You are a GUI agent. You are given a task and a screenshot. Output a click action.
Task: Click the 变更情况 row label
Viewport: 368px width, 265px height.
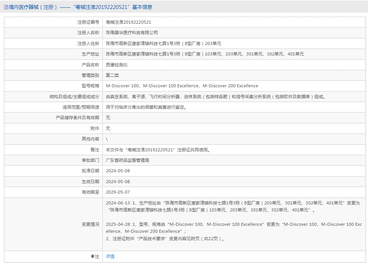(x=90, y=224)
